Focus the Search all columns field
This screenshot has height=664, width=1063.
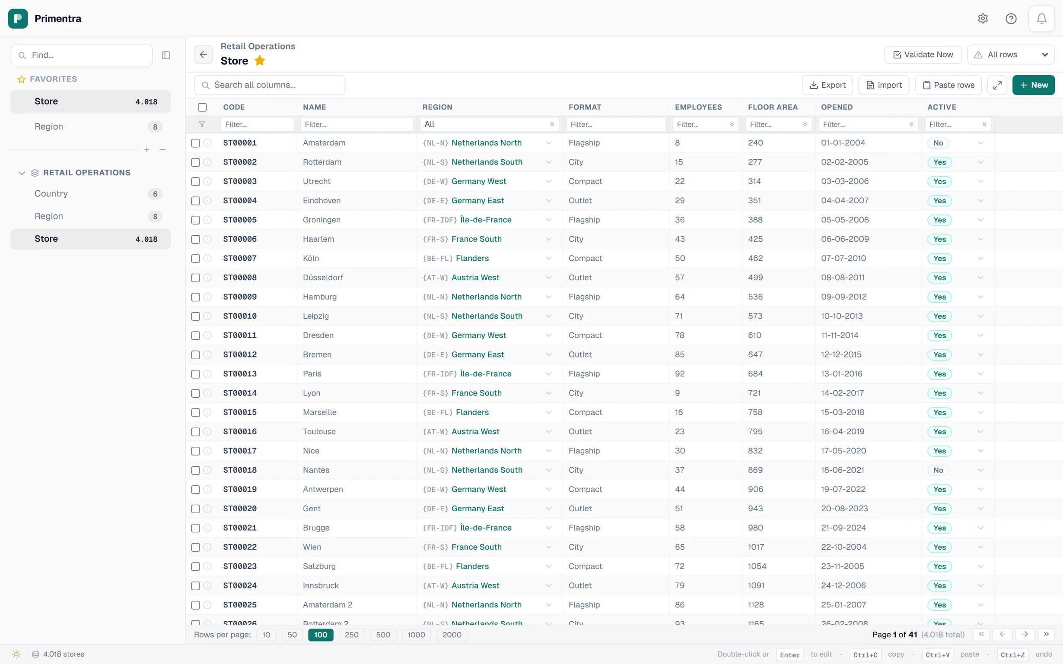coord(269,85)
